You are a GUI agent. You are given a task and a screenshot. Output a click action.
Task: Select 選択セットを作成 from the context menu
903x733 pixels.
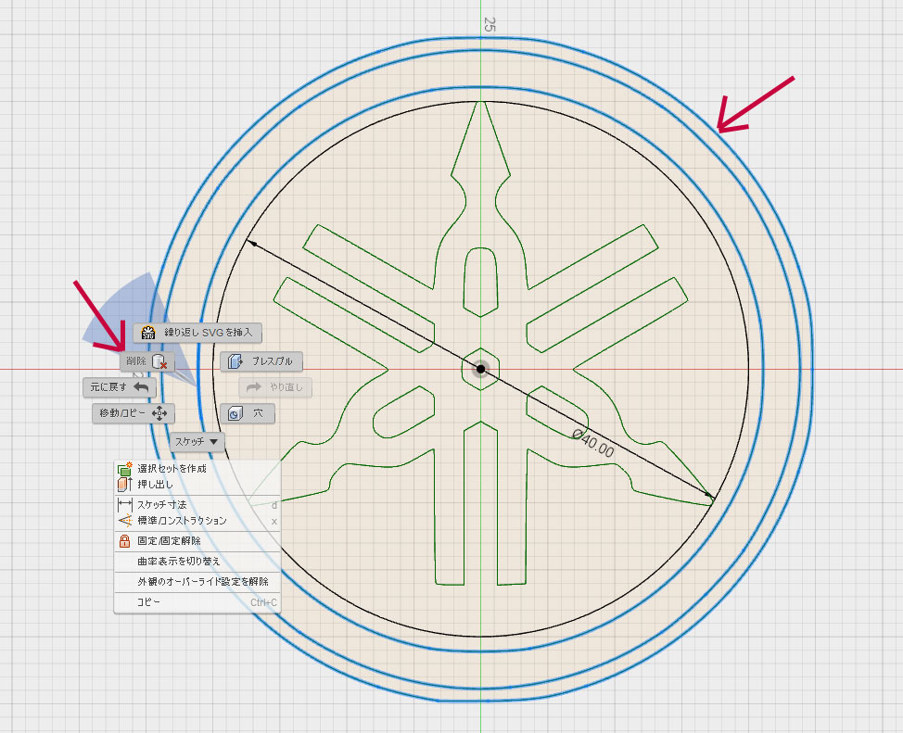click(172, 469)
